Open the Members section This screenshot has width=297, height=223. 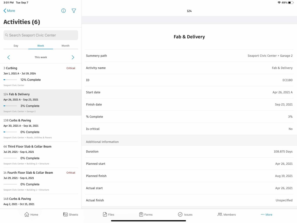(x=227, y=215)
